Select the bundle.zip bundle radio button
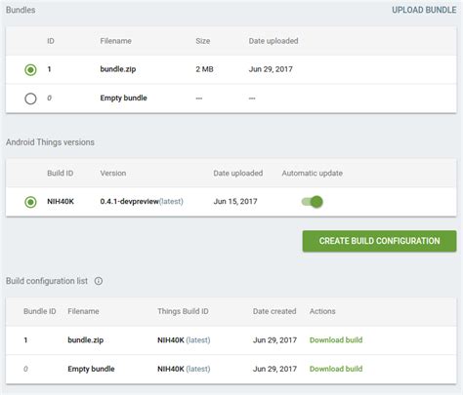 (x=30, y=69)
